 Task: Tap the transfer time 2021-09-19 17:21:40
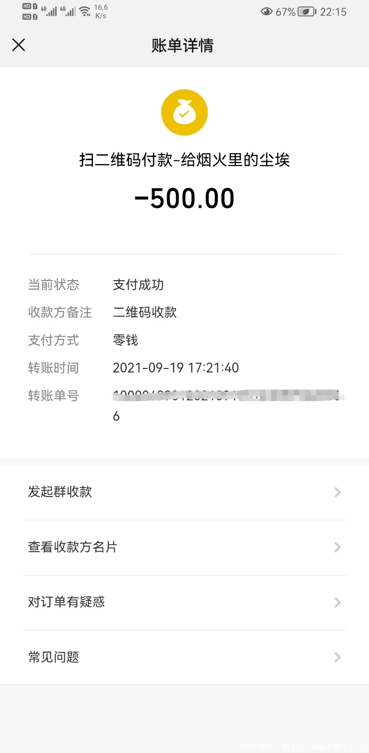tap(176, 368)
